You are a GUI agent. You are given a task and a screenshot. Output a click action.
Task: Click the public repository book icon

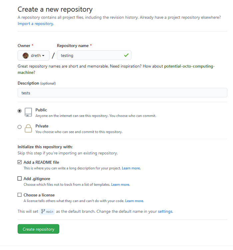pos(29,112)
